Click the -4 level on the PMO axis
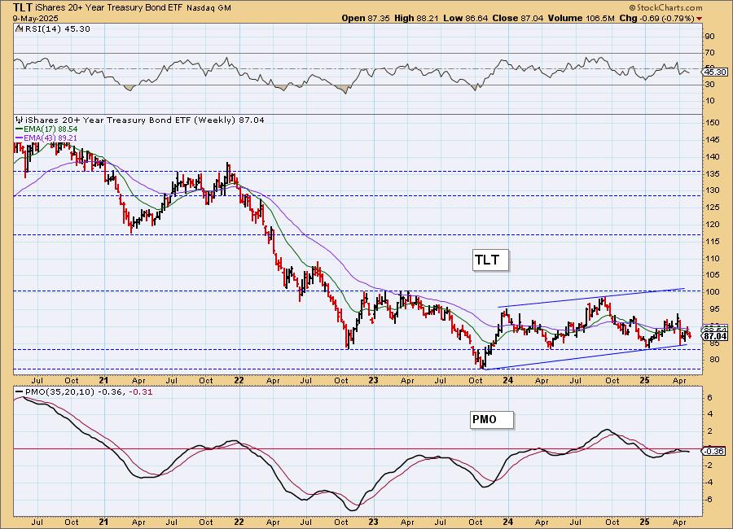This screenshot has height=529, width=733. pos(709,483)
